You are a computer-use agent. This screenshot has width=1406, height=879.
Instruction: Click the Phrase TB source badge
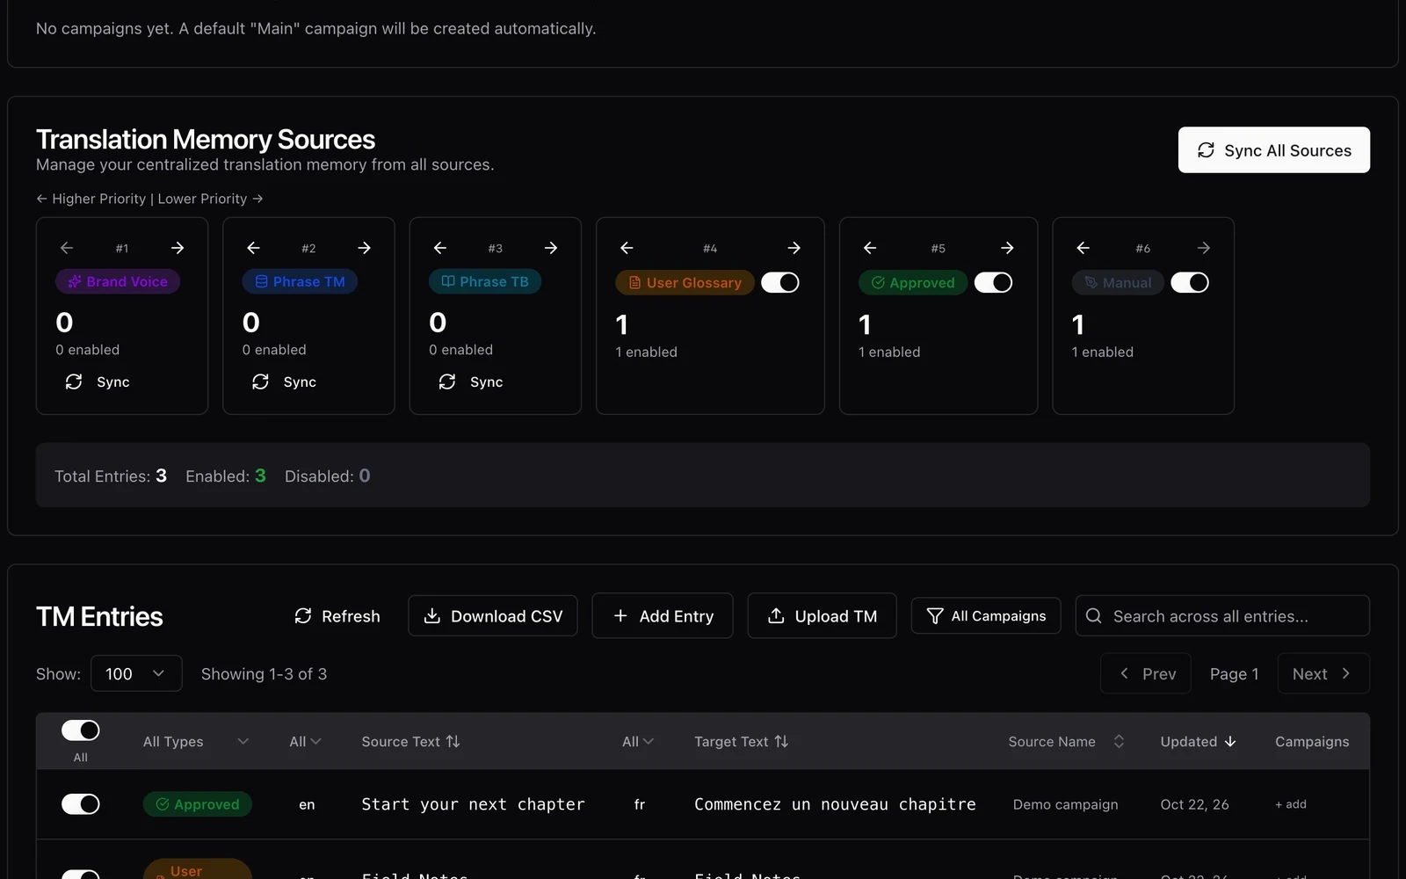coord(485,281)
